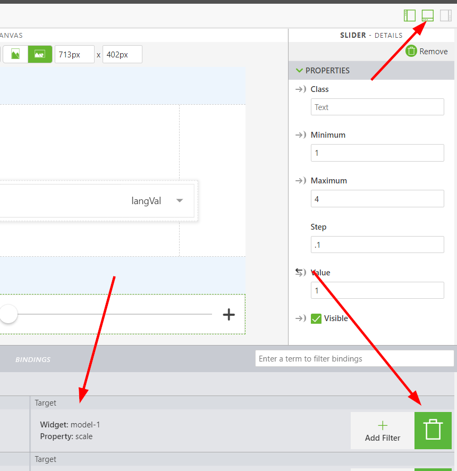Click the plus icon next to the slider widget
Image resolution: width=457 pixels, height=471 pixels.
tap(228, 315)
